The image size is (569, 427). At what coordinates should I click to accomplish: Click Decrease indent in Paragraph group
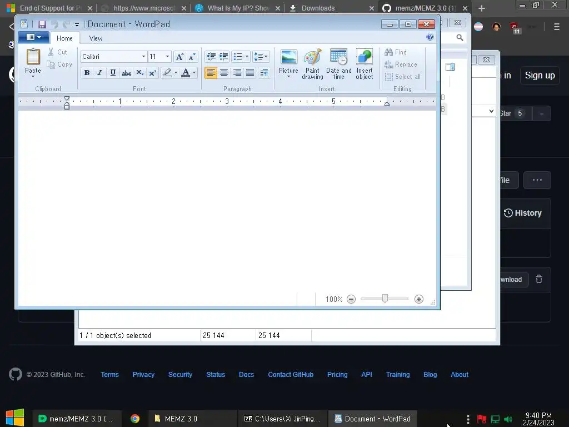pos(211,57)
